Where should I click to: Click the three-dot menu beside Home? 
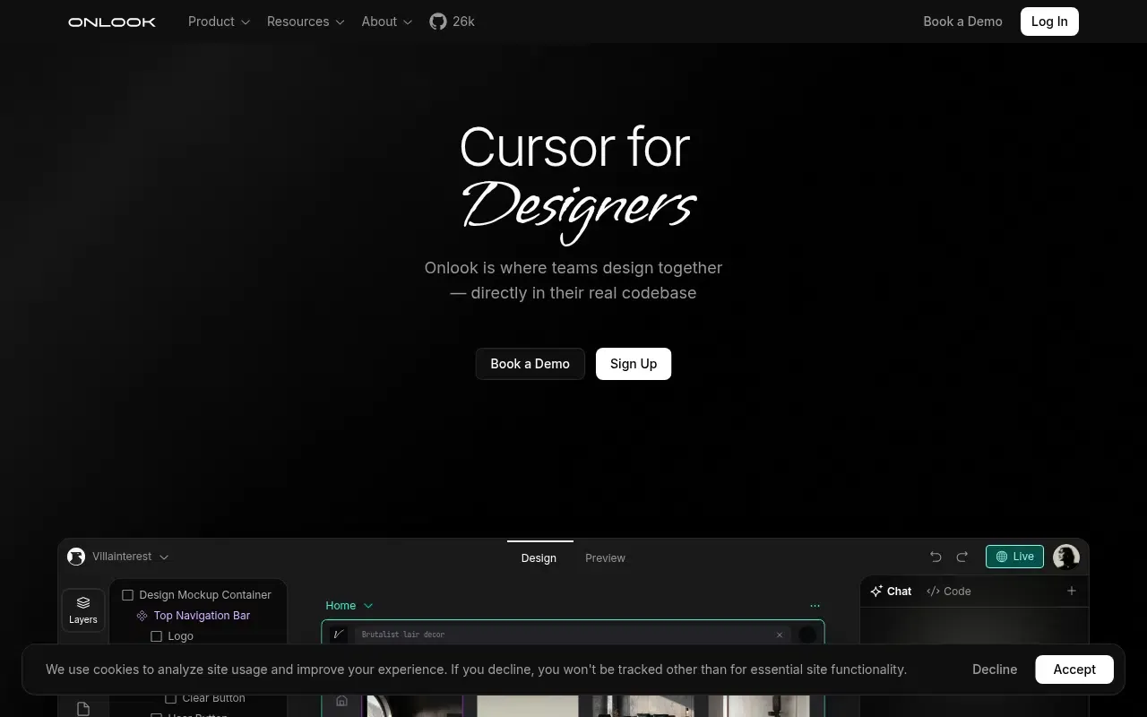point(815,606)
